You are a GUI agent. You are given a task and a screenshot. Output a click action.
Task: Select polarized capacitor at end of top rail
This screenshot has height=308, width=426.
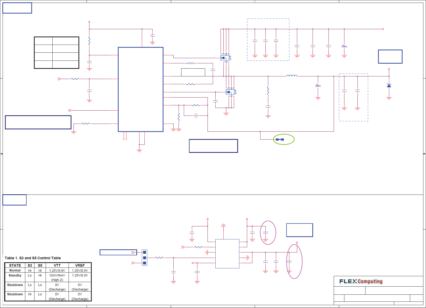344,46
